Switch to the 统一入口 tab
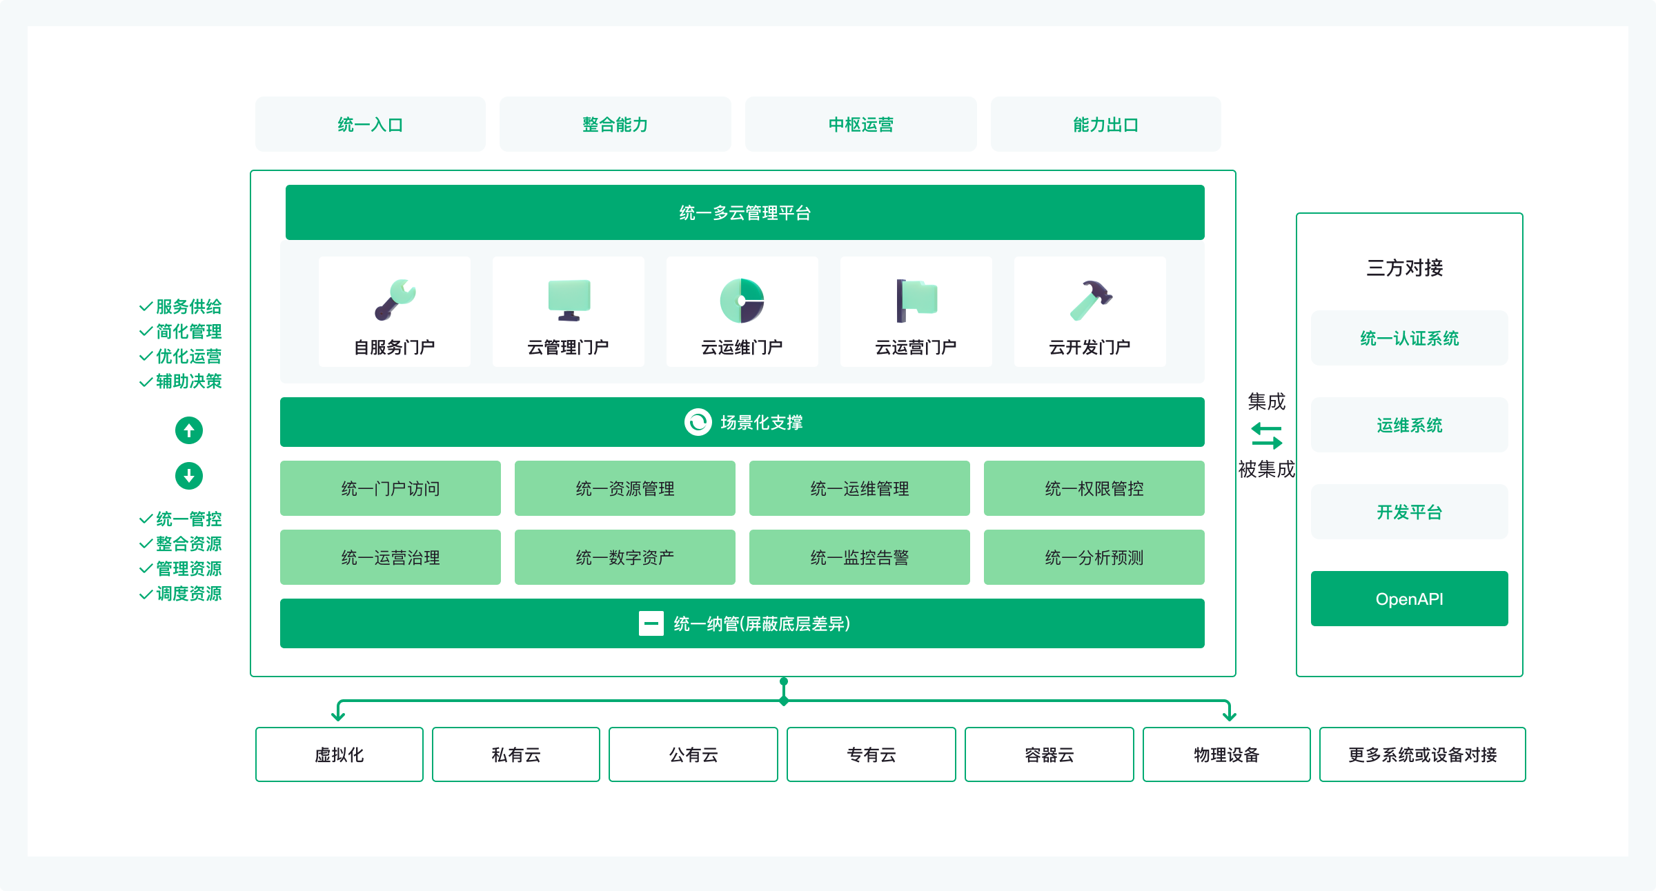This screenshot has width=1656, height=891. tap(371, 124)
